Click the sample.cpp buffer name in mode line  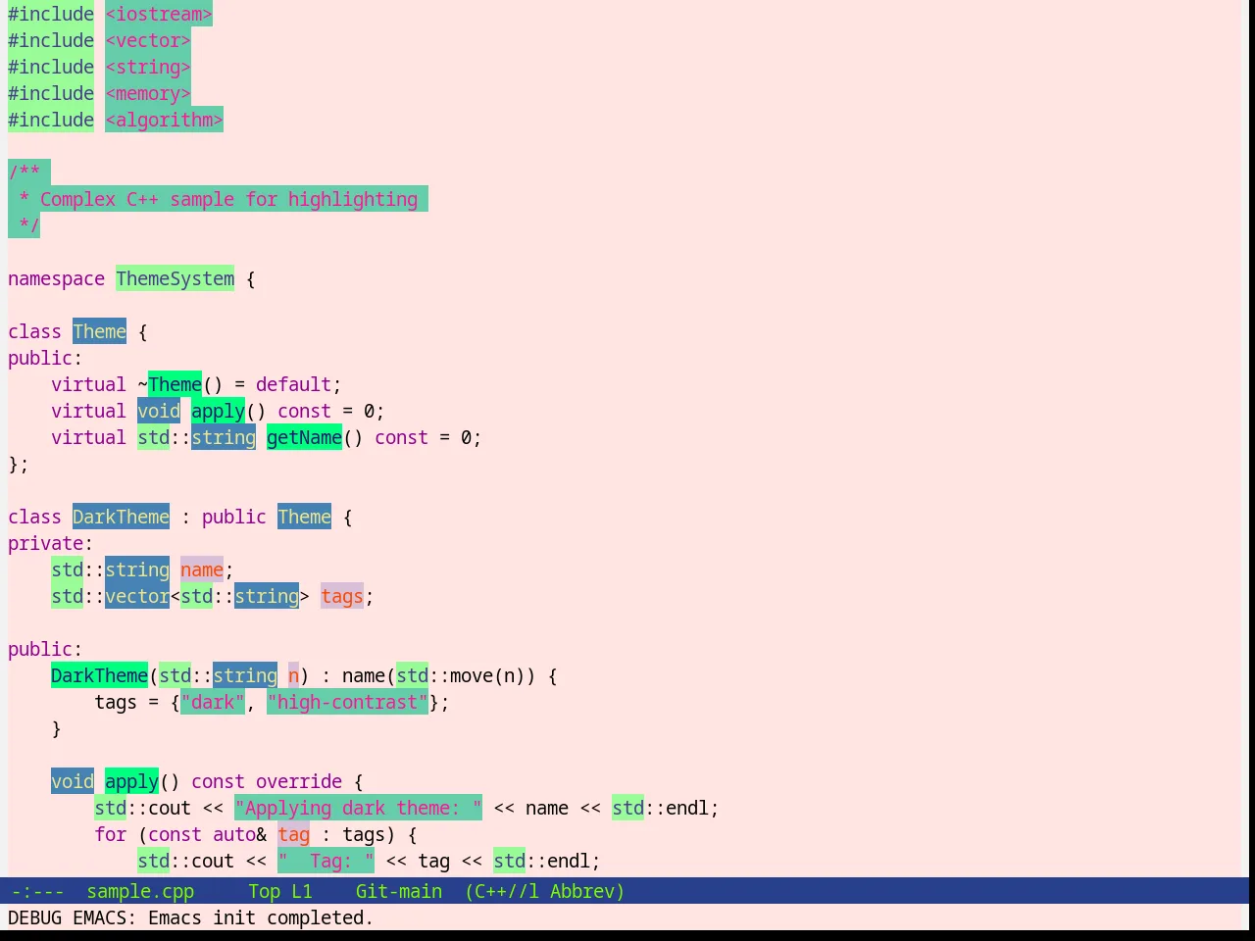click(140, 891)
